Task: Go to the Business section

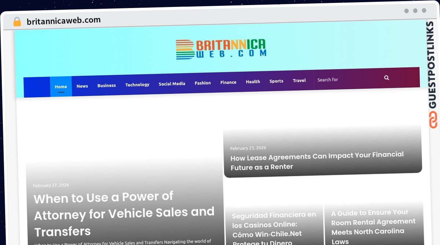Action: point(107,86)
